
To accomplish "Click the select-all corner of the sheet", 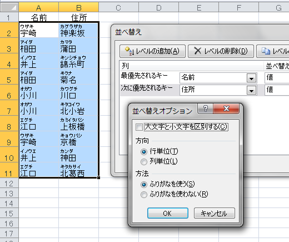I will click(x=9, y=8).
